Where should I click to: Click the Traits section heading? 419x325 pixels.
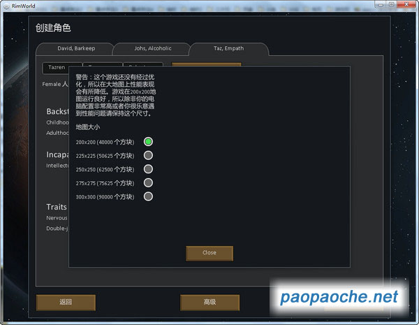[x=57, y=207]
